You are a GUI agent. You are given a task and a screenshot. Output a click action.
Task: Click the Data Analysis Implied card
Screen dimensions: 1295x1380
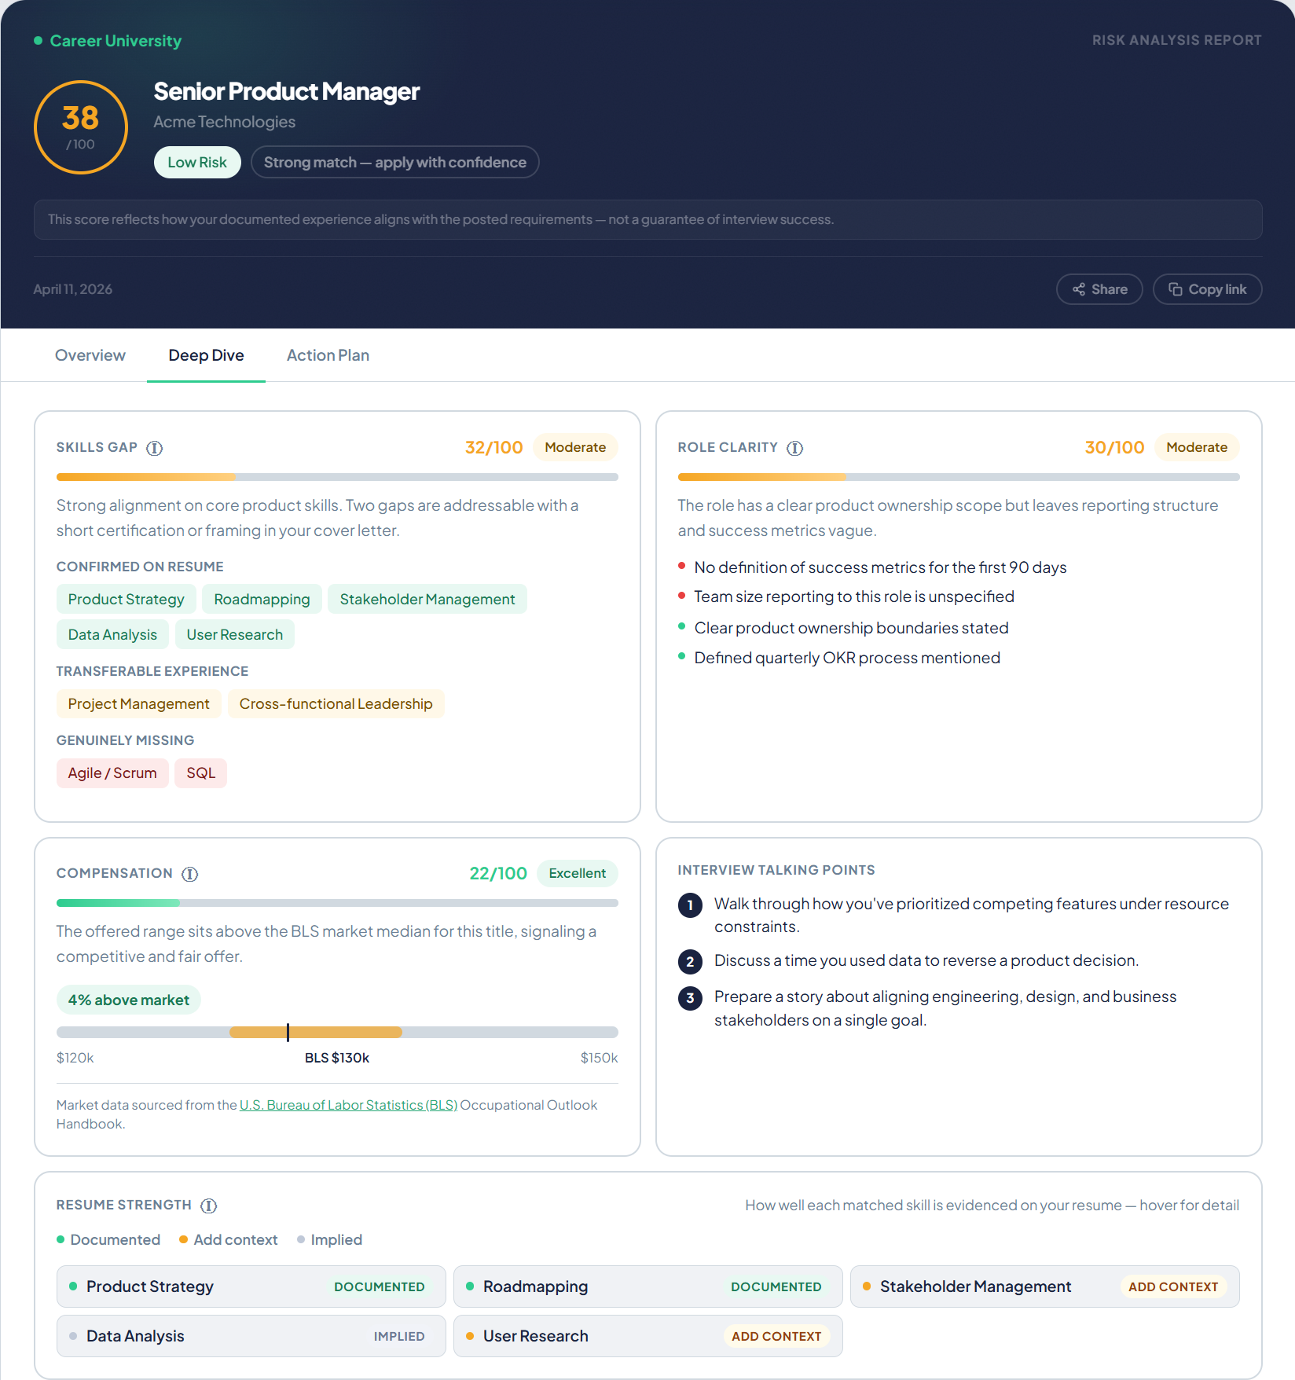click(251, 1336)
